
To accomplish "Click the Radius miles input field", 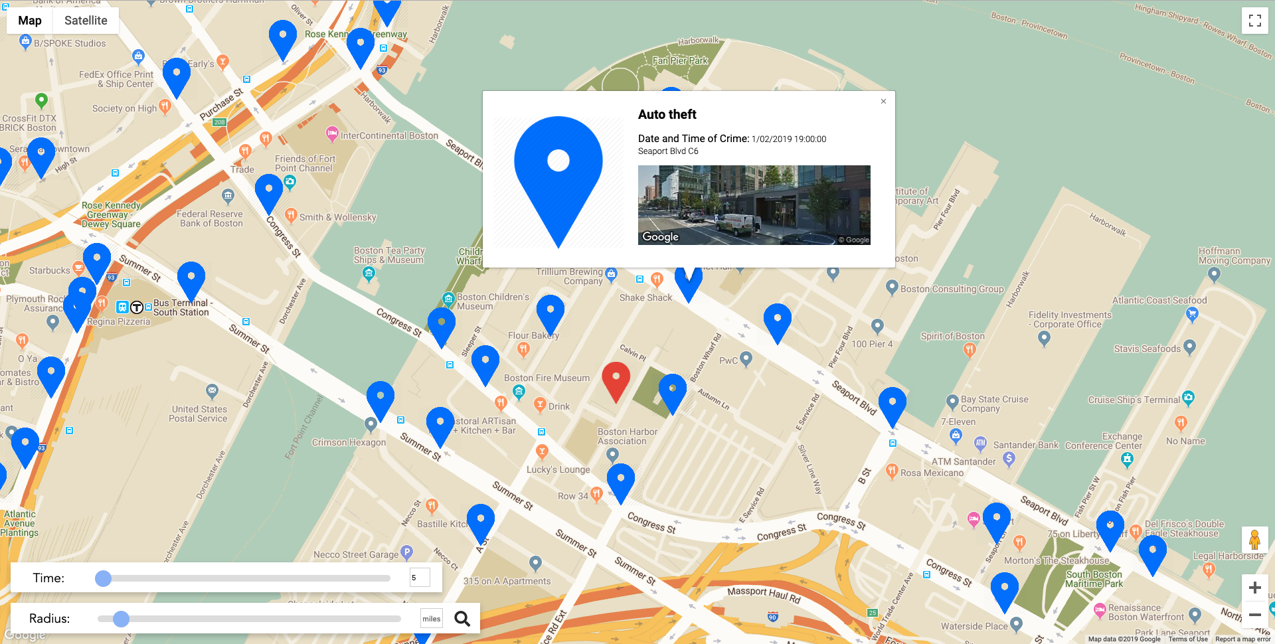I will pos(432,619).
